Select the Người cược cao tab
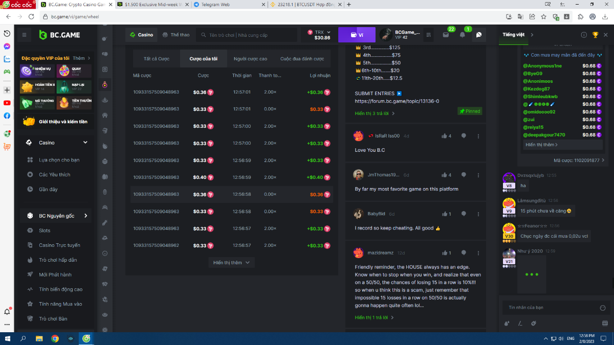This screenshot has height=345, width=614. pyautogui.click(x=250, y=59)
